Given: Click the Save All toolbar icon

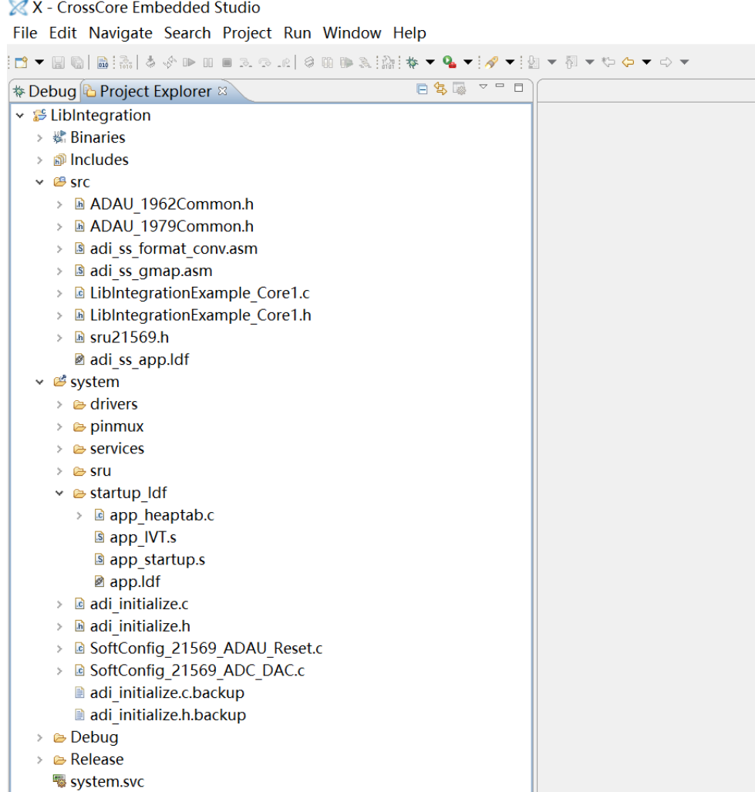Looking at the screenshot, I should click(77, 62).
